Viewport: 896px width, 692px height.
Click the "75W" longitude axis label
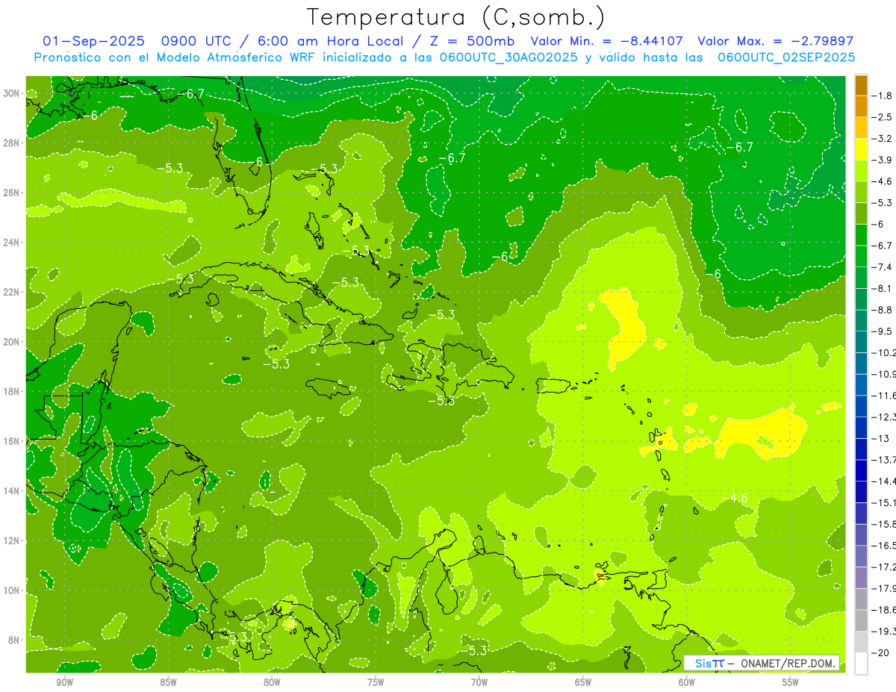pos(376,682)
